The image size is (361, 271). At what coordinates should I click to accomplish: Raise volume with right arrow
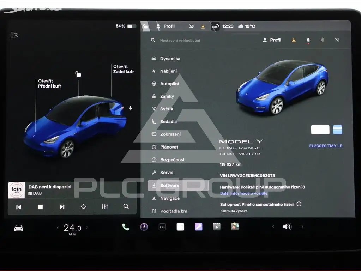point(302,227)
